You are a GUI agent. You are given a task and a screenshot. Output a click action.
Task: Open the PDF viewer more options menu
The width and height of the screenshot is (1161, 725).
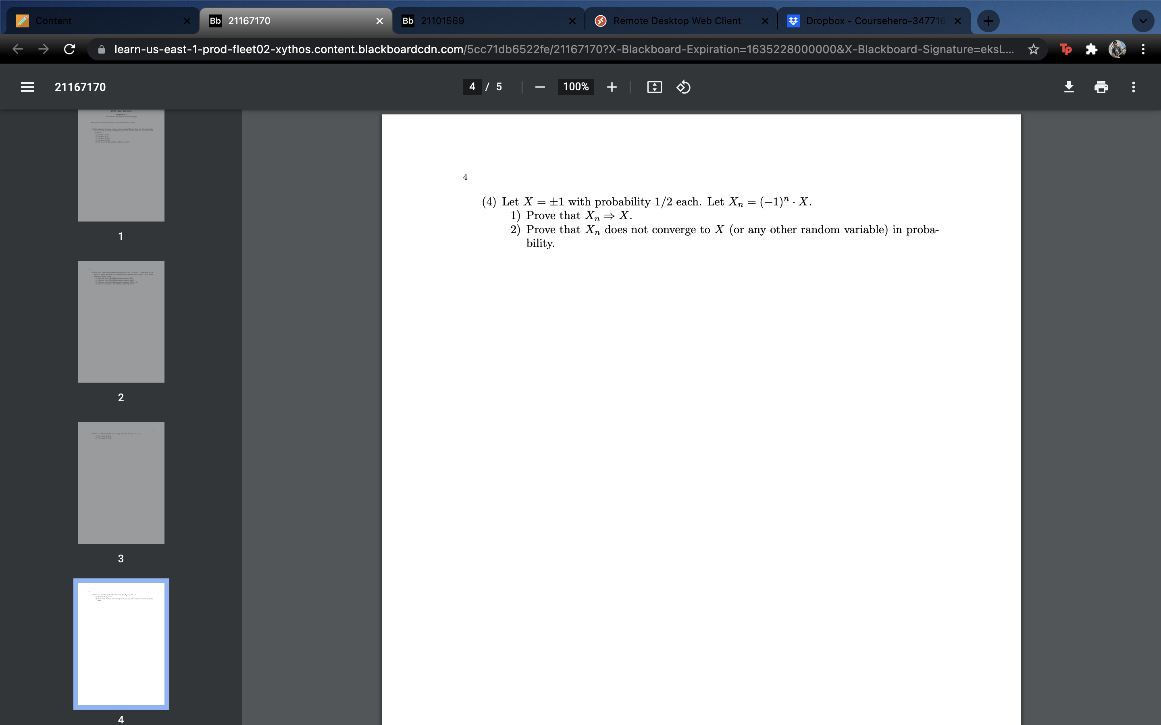[1133, 87]
